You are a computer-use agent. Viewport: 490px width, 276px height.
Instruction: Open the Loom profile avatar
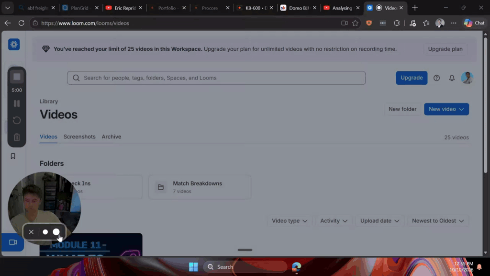click(467, 78)
